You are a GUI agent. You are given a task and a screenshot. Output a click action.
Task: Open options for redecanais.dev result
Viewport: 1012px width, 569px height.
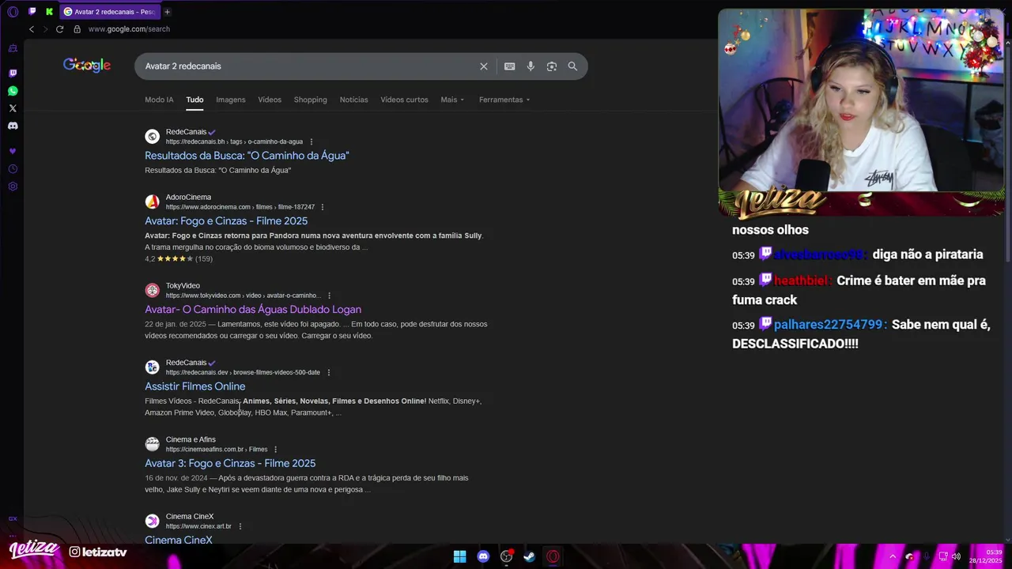pos(329,372)
